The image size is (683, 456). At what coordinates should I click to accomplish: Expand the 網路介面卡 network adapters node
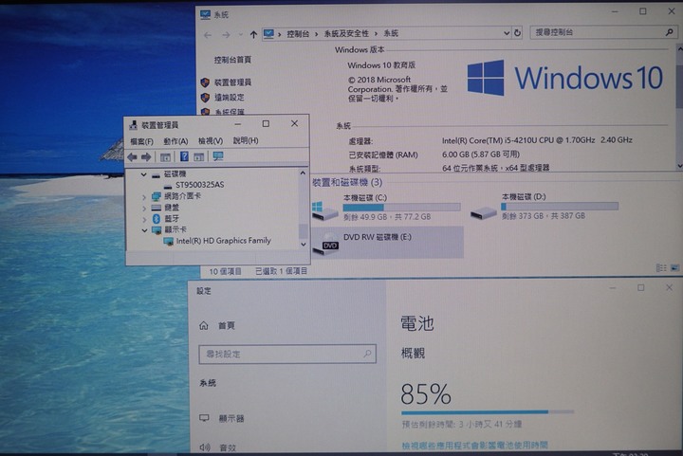[x=144, y=197]
